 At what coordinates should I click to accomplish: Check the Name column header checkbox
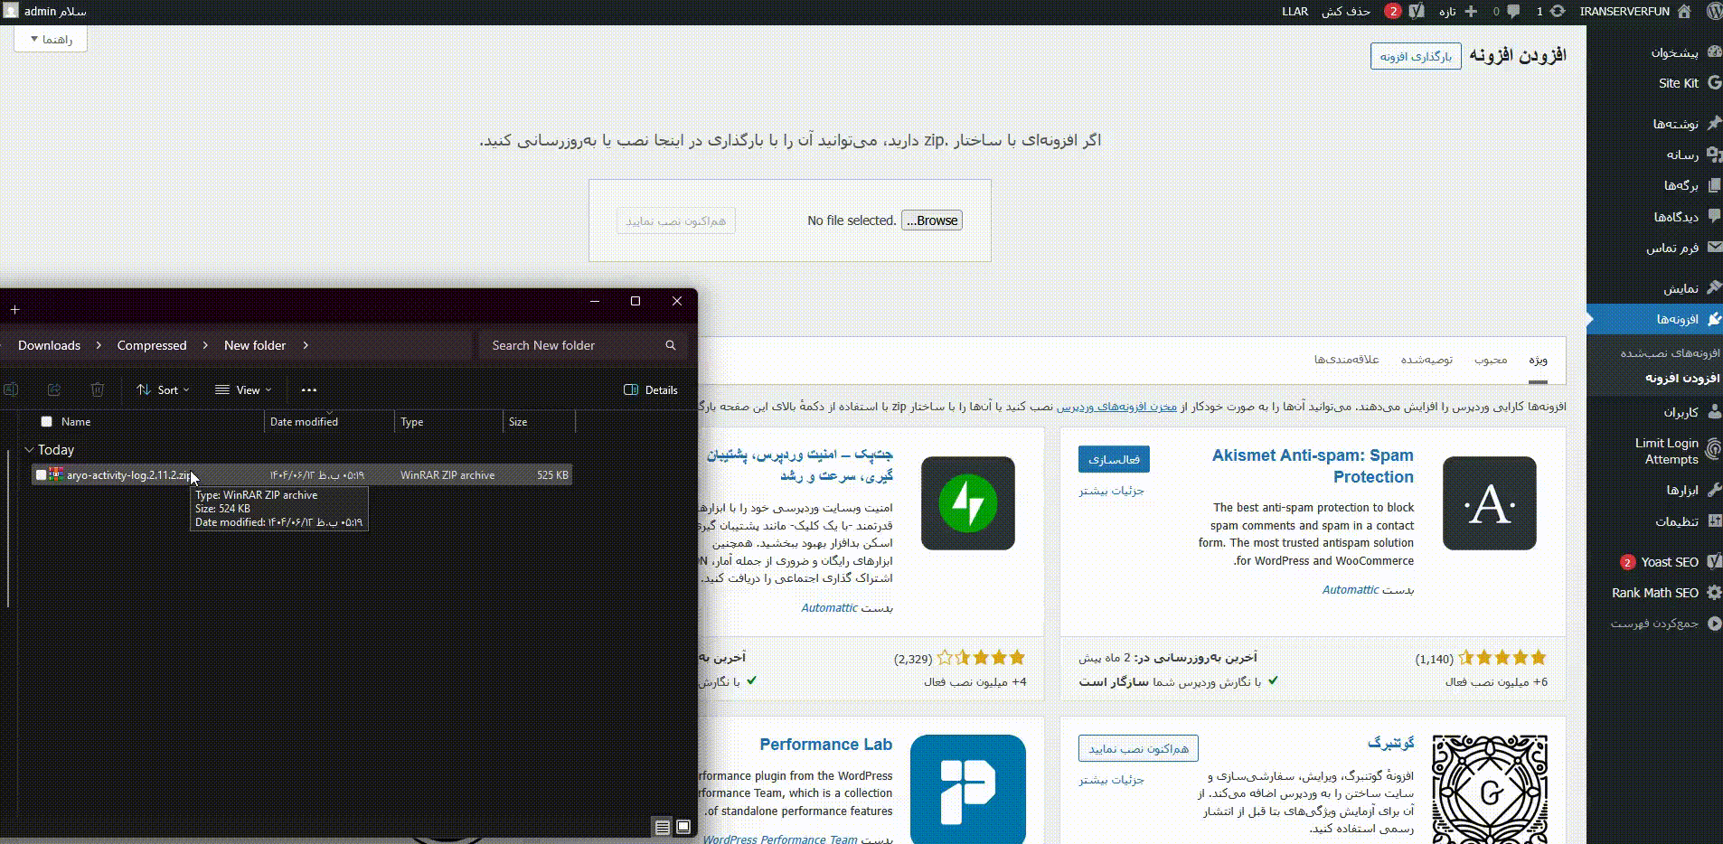44,421
